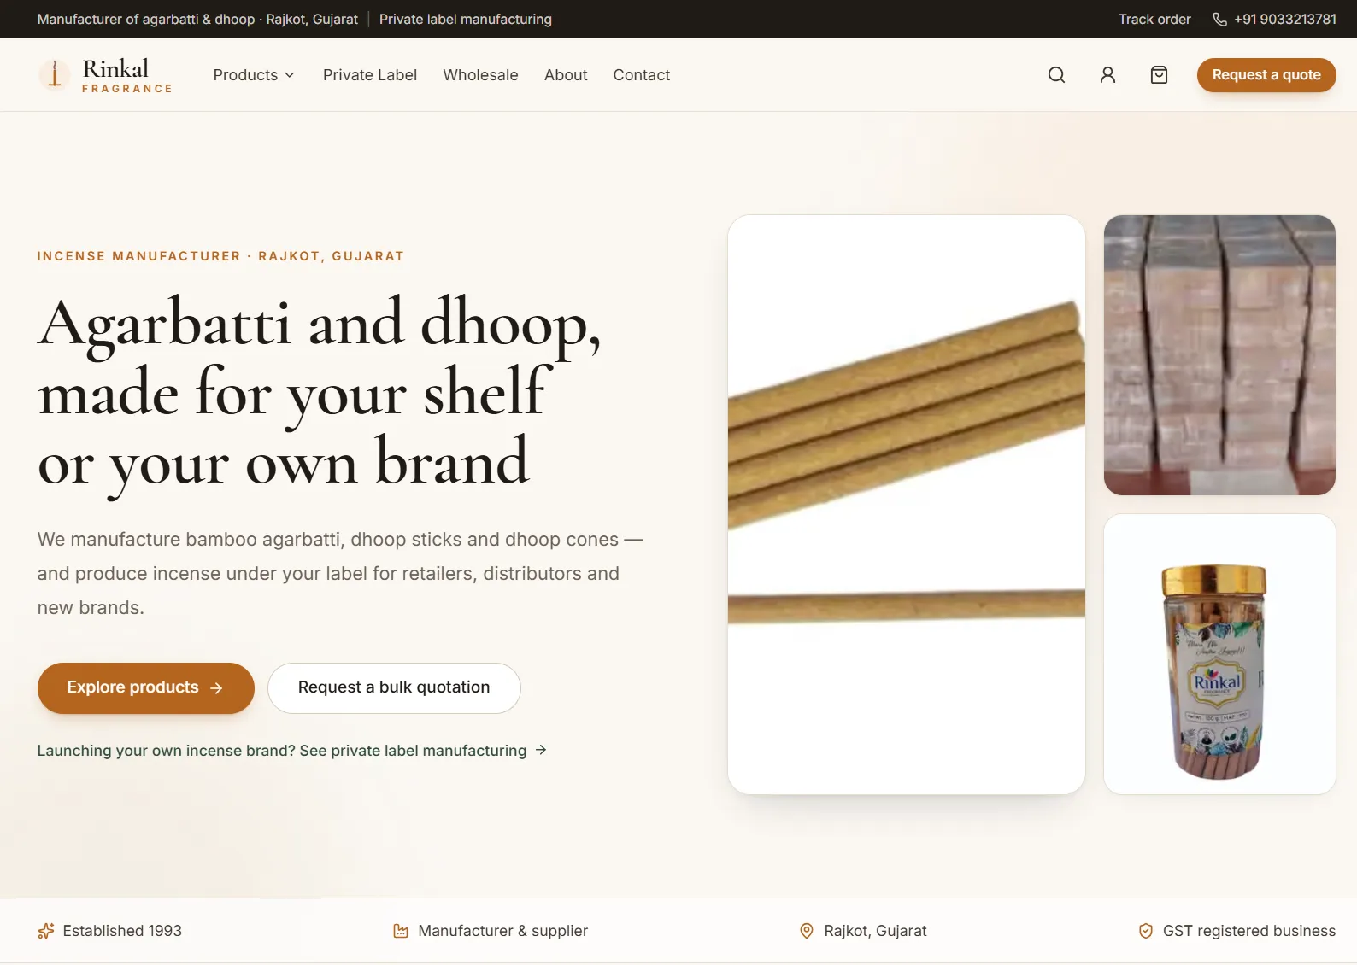Click the shield icon beside GST registered business
The width and height of the screenshot is (1357, 965).
tap(1145, 931)
